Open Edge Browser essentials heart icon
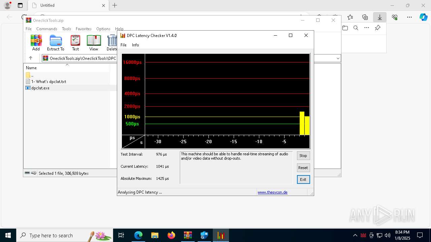Viewport: 431px width, 242px height. (x=395, y=17)
